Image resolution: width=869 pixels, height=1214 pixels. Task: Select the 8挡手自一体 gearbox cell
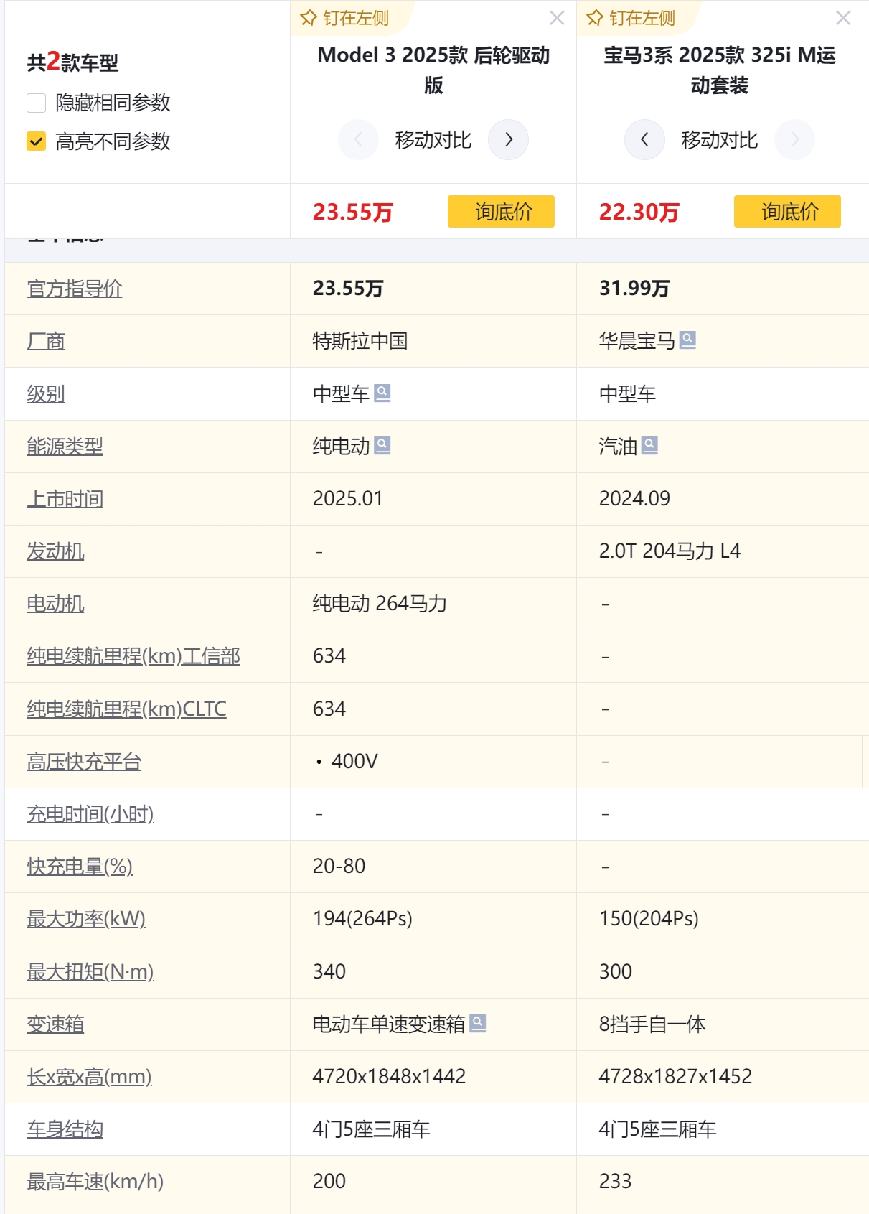(x=720, y=1024)
